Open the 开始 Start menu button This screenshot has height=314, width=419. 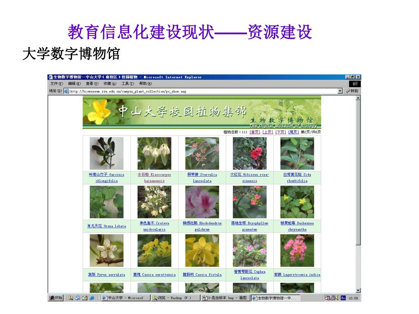(56, 298)
